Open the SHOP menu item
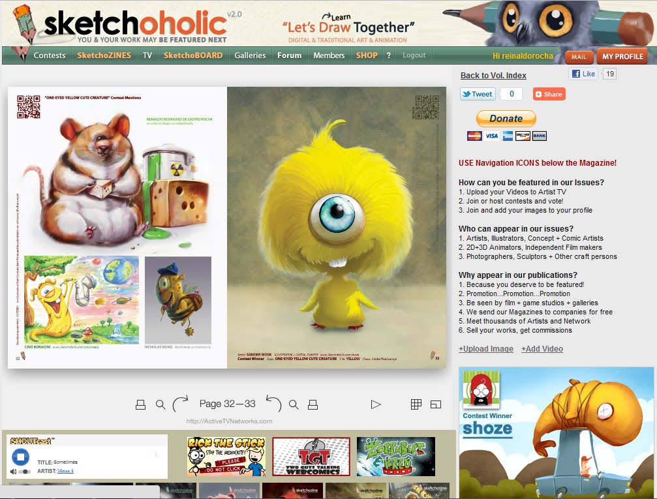 pos(367,55)
